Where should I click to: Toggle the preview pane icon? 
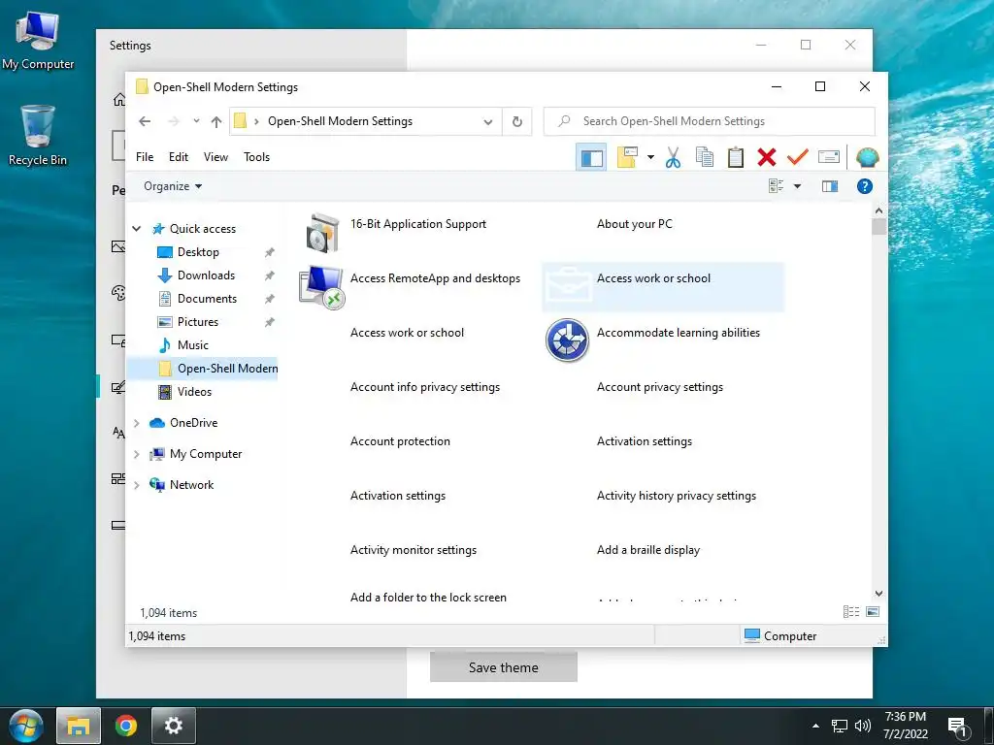830,186
